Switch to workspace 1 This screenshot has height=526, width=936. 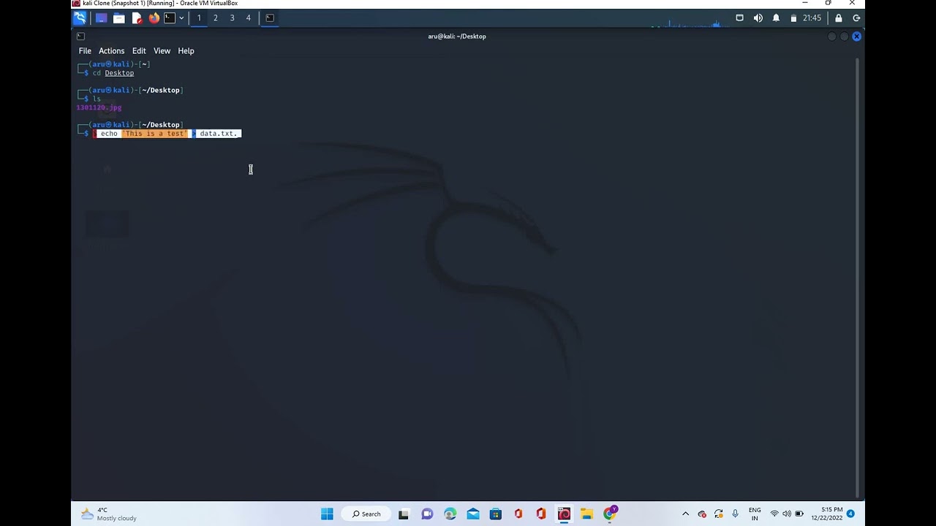point(199,18)
